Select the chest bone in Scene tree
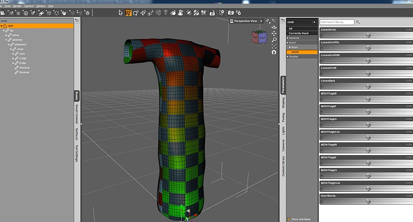 coord(20,49)
